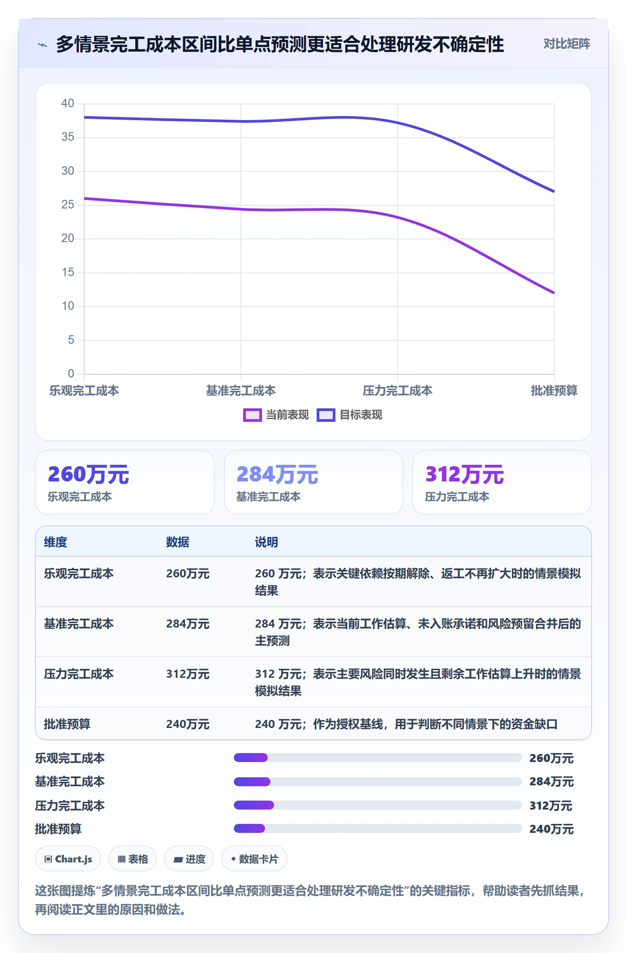The height and width of the screenshot is (953, 627).
Task: Click the 312万元 table data cell
Action: [188, 674]
